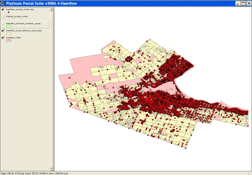Select the Retired_postal_codes layer name
252x175 pixels.
pos(17,17)
